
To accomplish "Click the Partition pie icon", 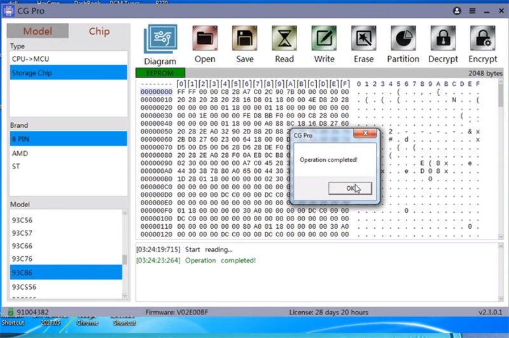I will [403, 39].
